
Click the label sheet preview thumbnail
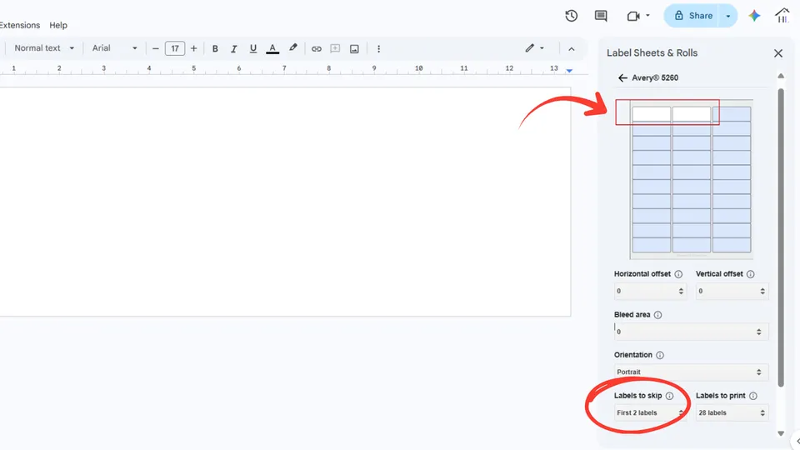coord(692,179)
